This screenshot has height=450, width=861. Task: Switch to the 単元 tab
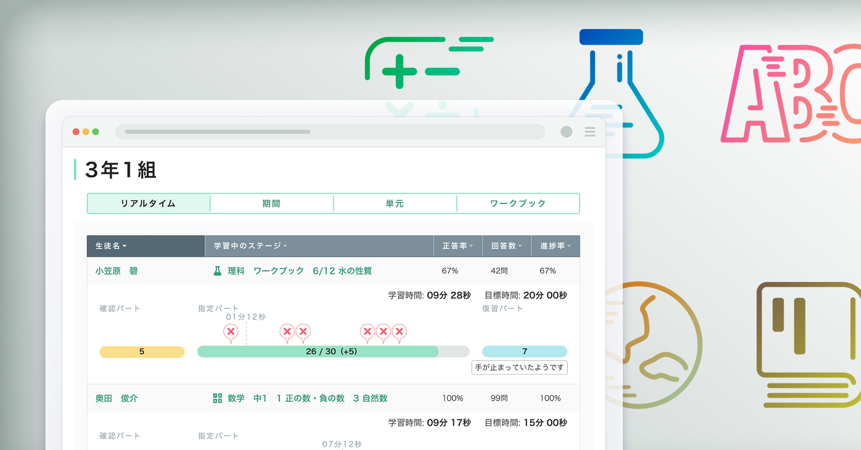point(395,204)
